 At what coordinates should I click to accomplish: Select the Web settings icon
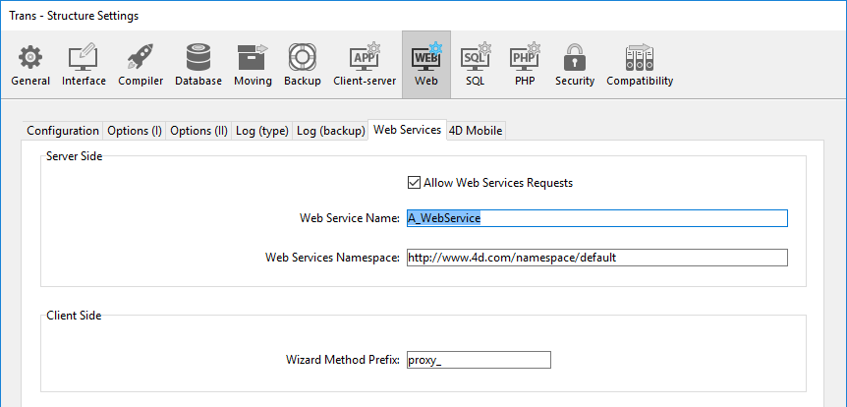click(426, 65)
